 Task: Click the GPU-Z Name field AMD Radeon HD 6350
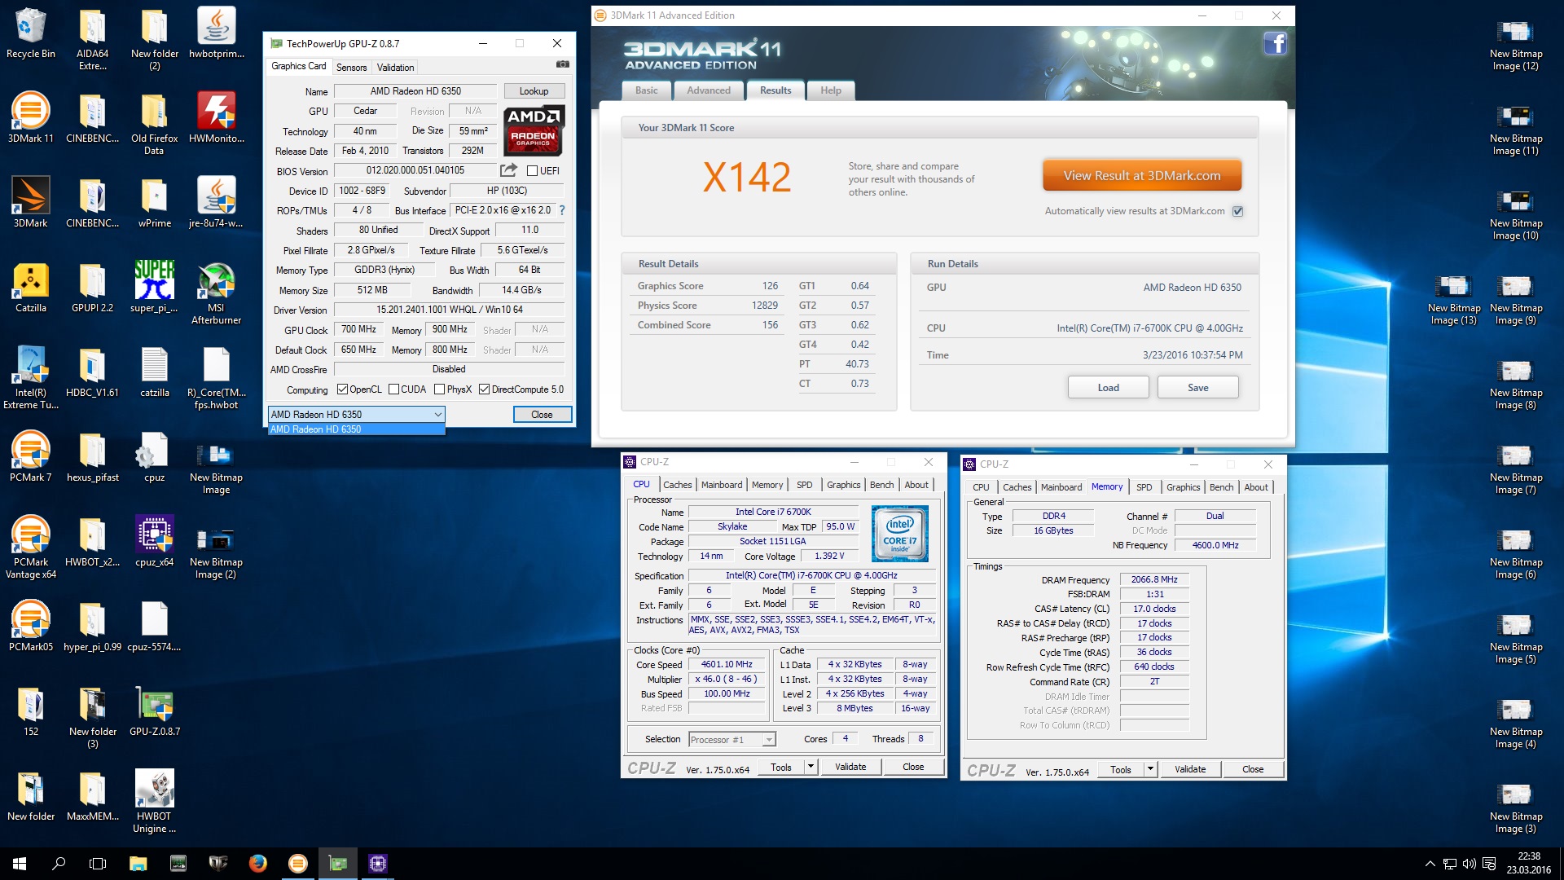(x=415, y=91)
